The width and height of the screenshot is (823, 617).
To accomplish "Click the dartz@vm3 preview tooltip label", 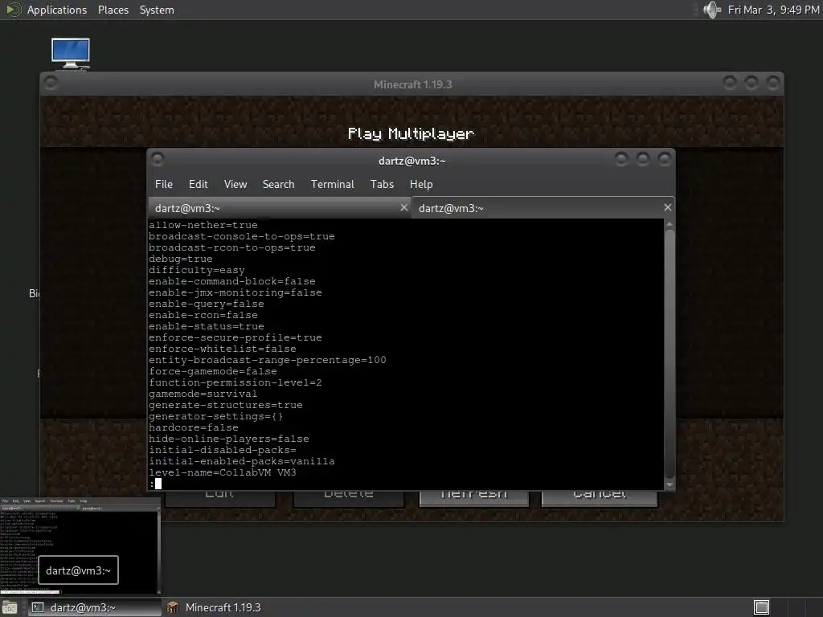I will click(x=78, y=570).
